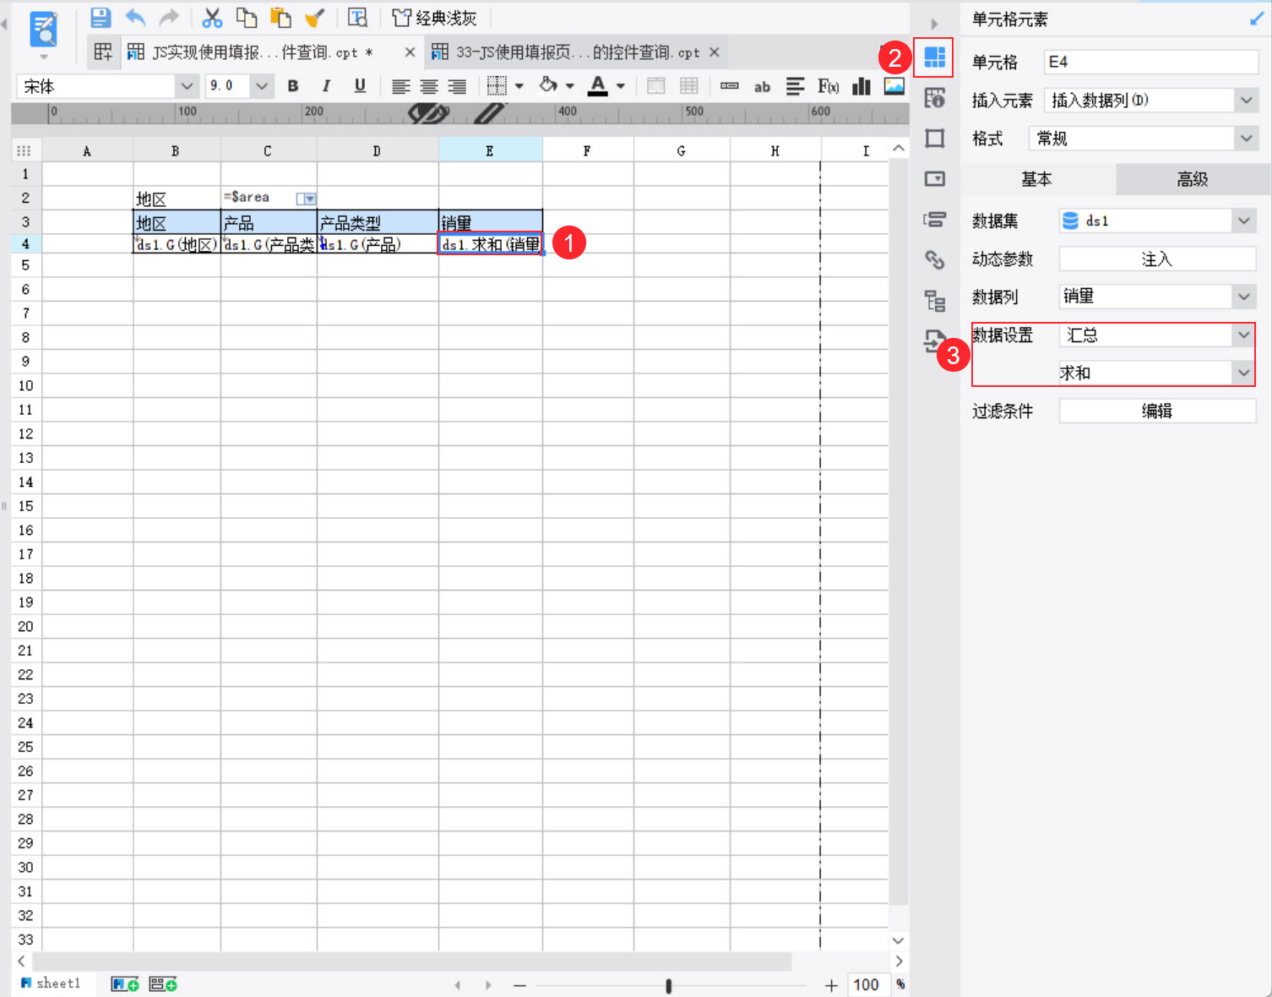The width and height of the screenshot is (1272, 997).
Task: Click the large preview document icon
Action: click(x=44, y=30)
